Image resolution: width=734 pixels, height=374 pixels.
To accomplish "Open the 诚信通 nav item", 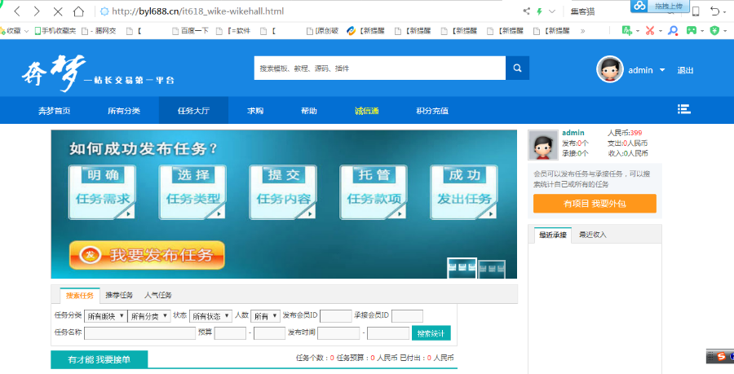I will tap(366, 111).
